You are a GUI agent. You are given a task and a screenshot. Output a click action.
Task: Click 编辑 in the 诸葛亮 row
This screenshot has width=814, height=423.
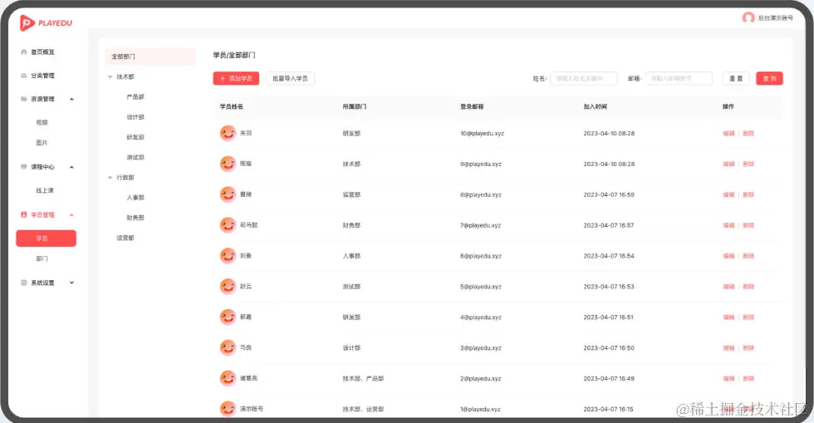(729, 379)
